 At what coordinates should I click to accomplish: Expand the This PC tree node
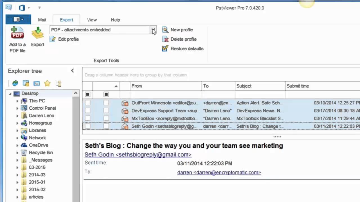[17, 101]
